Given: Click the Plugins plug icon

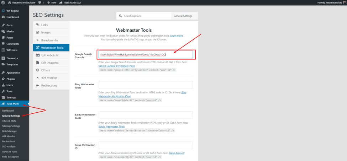Looking at the screenshot, I should (x=3, y=79).
